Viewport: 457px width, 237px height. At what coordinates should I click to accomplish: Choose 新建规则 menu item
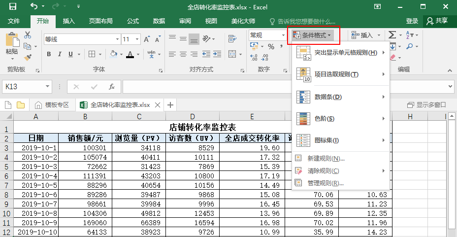(341, 158)
